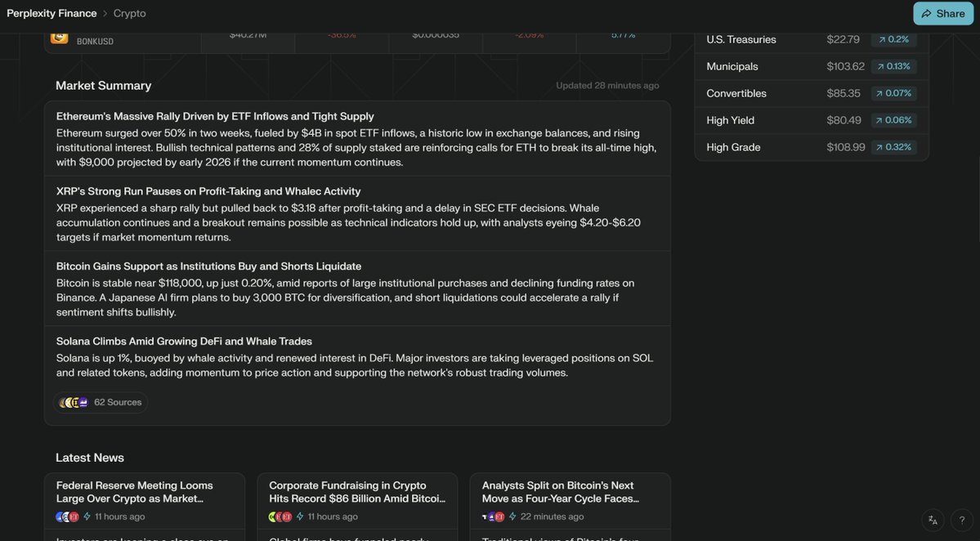Click the Latest News heading
Screen dimensions: 980x541
[x=89, y=458]
